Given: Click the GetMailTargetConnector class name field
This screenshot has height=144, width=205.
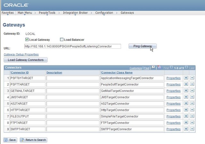Looking at the screenshot, I should coord(132,91).
